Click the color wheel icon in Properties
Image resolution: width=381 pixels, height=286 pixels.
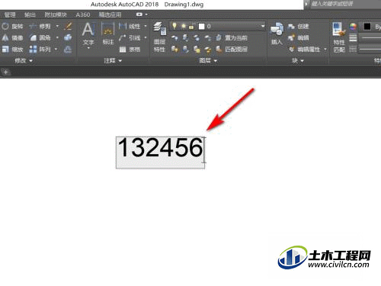[x=353, y=27]
